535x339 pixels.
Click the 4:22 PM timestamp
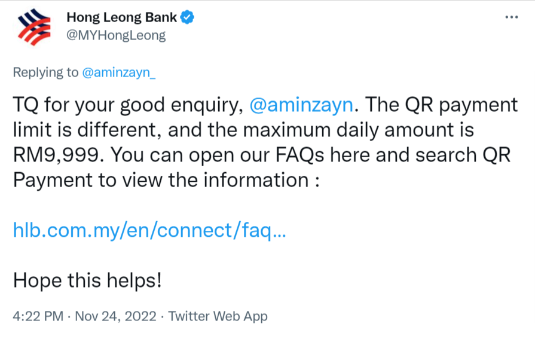click(37, 316)
